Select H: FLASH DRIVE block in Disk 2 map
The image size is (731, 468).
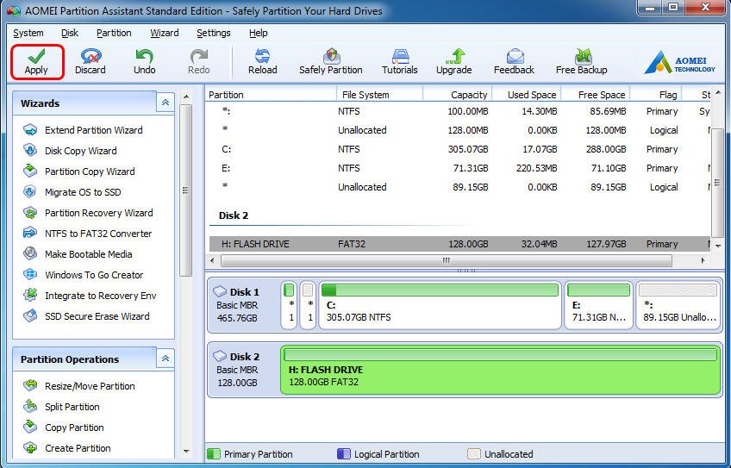click(x=500, y=370)
